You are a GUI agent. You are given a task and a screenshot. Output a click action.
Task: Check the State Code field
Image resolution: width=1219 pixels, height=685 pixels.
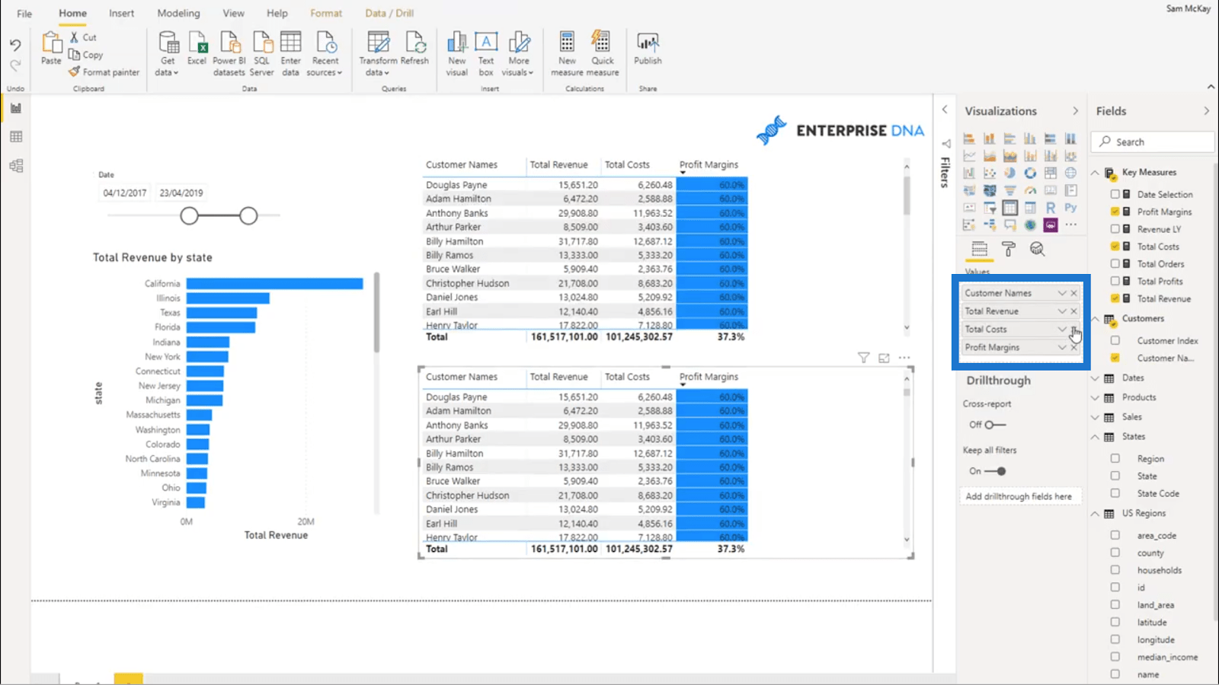(1115, 493)
